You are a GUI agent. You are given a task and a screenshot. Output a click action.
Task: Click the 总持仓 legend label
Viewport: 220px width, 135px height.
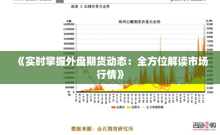coord(135,107)
